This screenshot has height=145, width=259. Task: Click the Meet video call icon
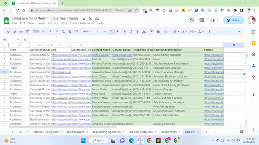click(213, 20)
